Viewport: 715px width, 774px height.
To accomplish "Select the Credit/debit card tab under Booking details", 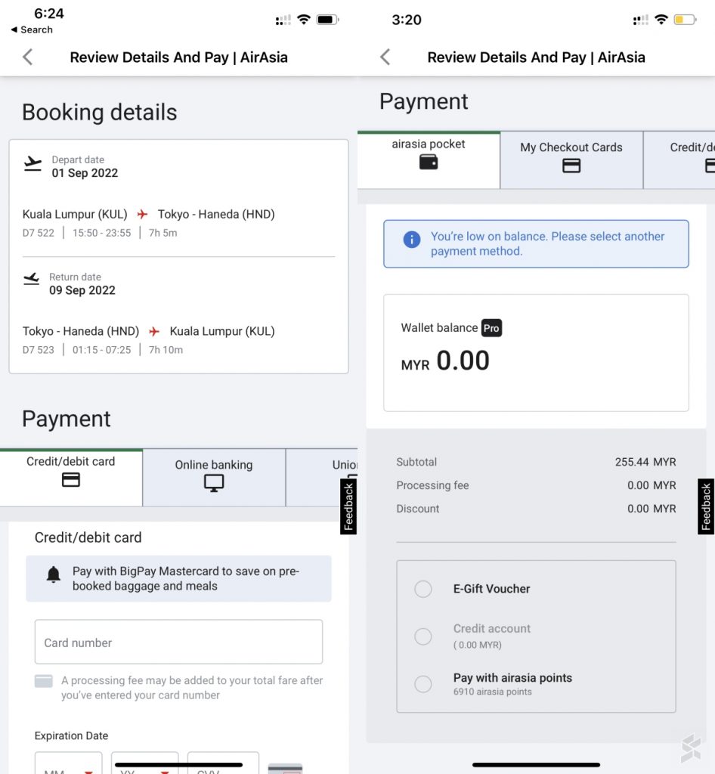I will tap(71, 477).
